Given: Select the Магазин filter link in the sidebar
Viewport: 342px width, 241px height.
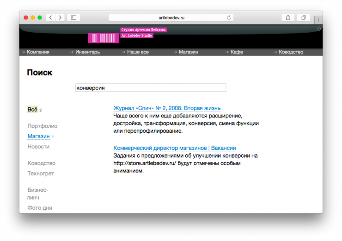Looking at the screenshot, I should 39,136.
